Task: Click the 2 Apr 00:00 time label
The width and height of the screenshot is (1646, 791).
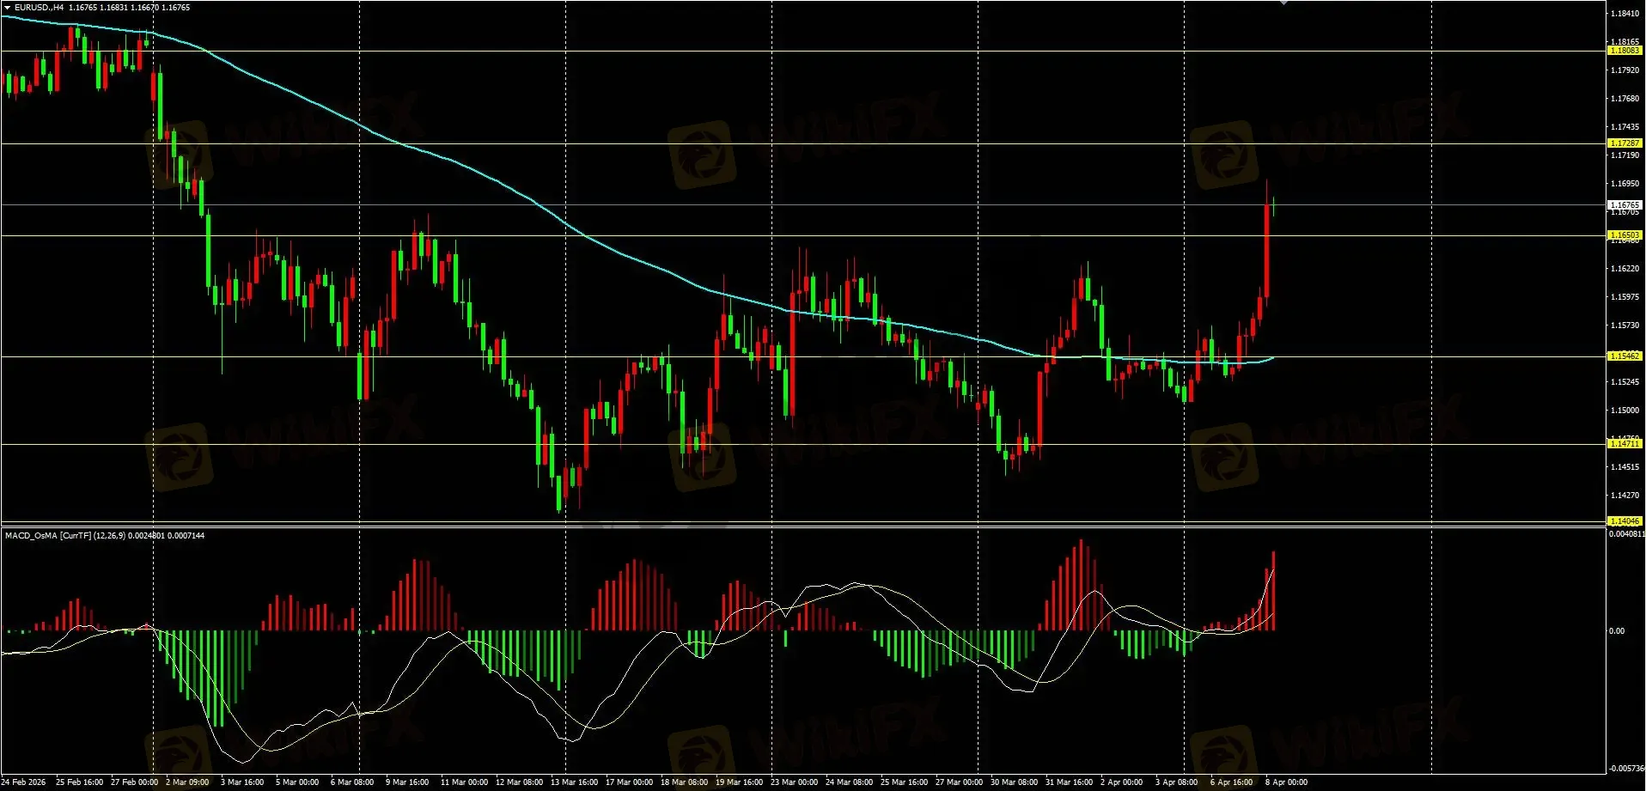Action: [1122, 782]
